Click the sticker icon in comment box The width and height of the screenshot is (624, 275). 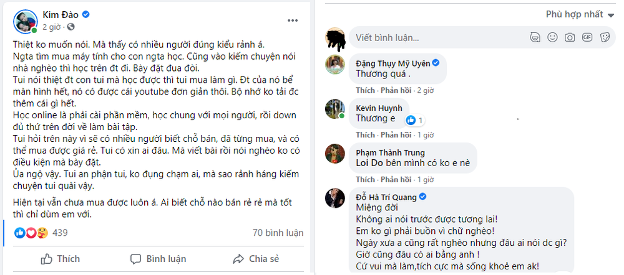(604, 37)
